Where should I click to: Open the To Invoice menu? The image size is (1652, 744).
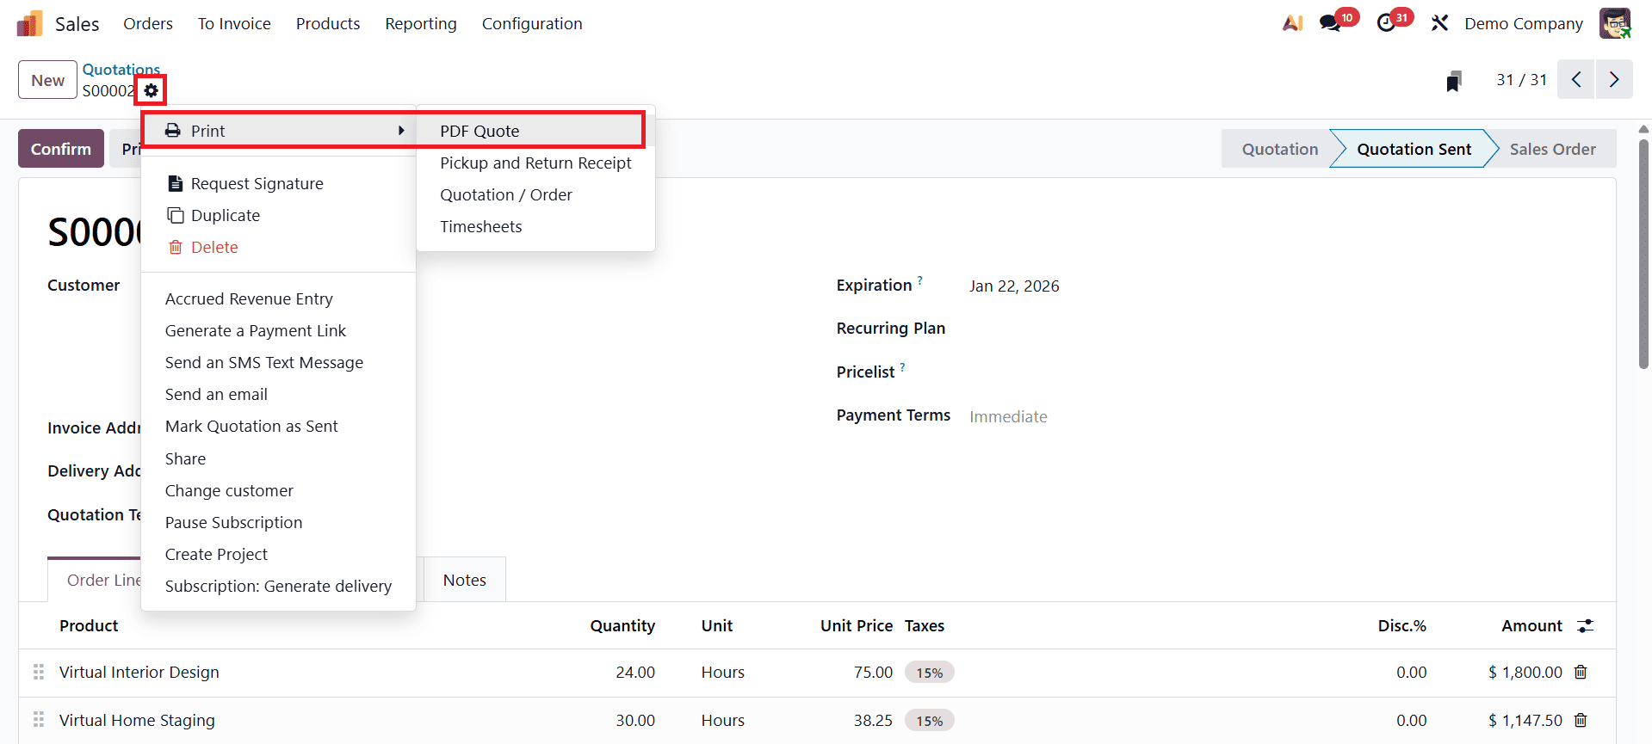coord(234,23)
